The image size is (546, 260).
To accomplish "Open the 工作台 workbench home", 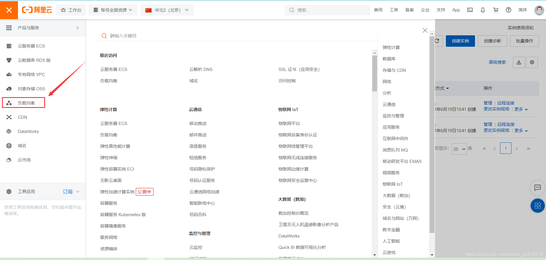I will 71,10.
